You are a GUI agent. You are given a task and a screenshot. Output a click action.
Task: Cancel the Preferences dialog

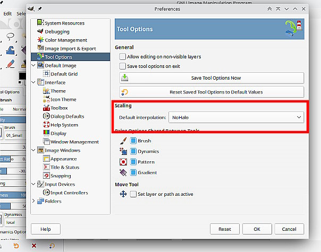(289, 229)
